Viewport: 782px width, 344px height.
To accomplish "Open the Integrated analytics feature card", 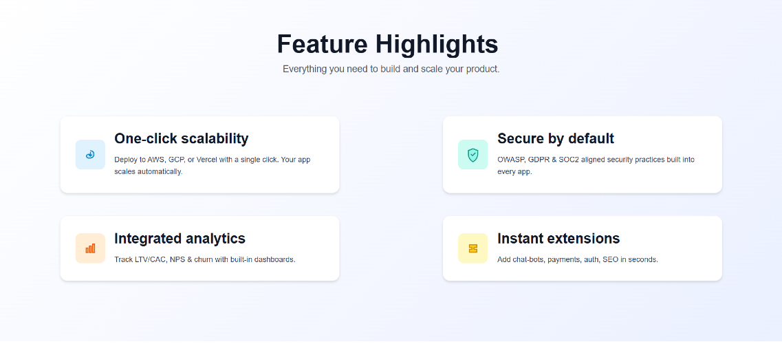I will click(200, 248).
